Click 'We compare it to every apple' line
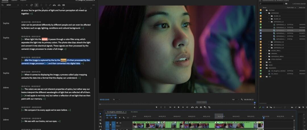Viewport: 307px width, 130px height. [x=46, y=110]
